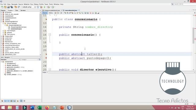196x110 pixels.
Task: Click the Debug Project toolbar icon
Action: tap(48, 7)
